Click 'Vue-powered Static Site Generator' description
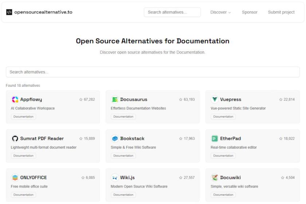Screen dimensions: 306x204 click(238, 108)
